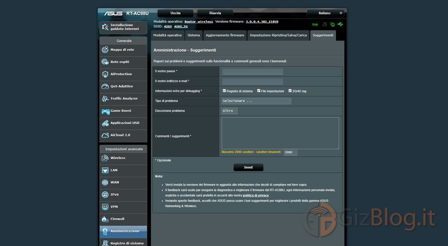Screen dimensions: 448x246
Task: Click the Amministrazione gear icon
Action: pyautogui.click(x=105, y=231)
